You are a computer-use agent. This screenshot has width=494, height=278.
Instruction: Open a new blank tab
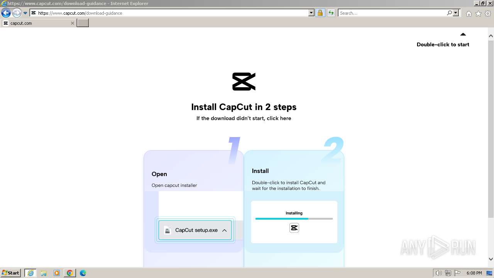pyautogui.click(x=83, y=23)
